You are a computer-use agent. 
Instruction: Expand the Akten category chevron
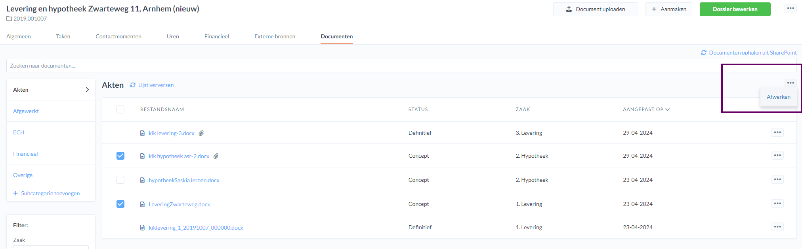(87, 90)
